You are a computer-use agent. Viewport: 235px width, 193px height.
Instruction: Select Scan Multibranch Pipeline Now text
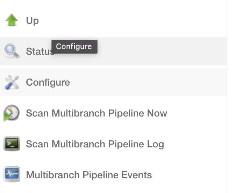(97, 113)
